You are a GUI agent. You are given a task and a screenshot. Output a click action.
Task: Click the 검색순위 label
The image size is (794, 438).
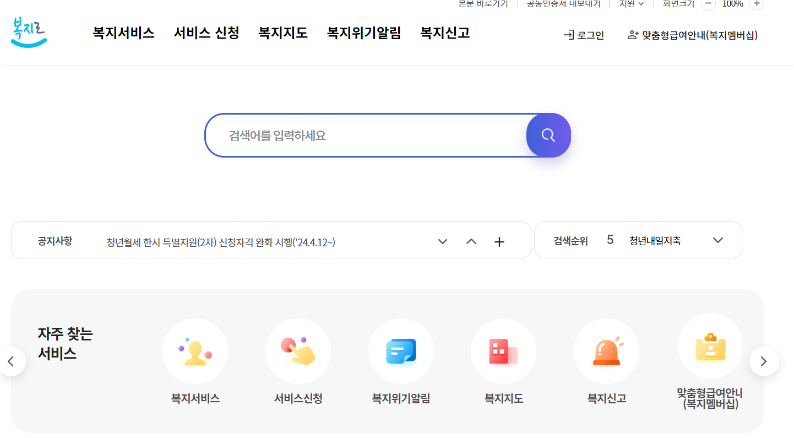(571, 241)
